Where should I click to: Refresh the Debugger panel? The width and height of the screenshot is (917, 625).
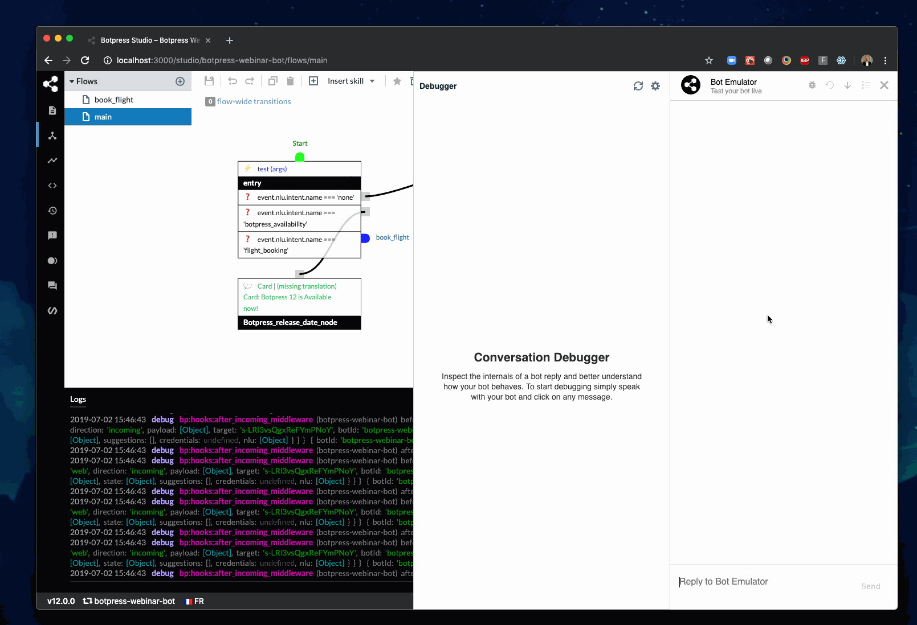pos(638,86)
